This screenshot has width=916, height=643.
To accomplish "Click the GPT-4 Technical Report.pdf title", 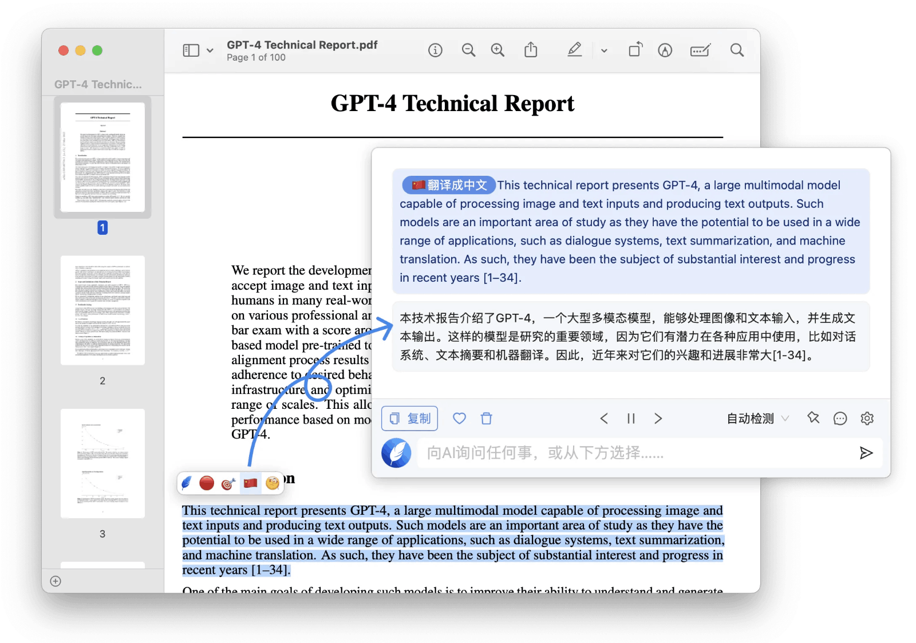I will (302, 45).
